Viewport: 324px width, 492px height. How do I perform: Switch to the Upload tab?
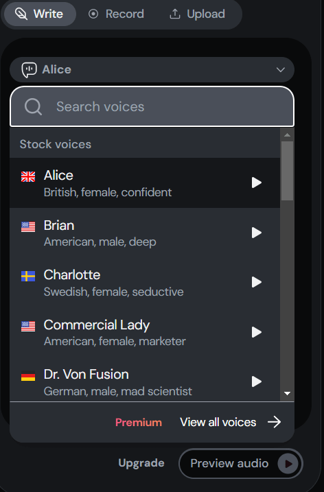(197, 14)
